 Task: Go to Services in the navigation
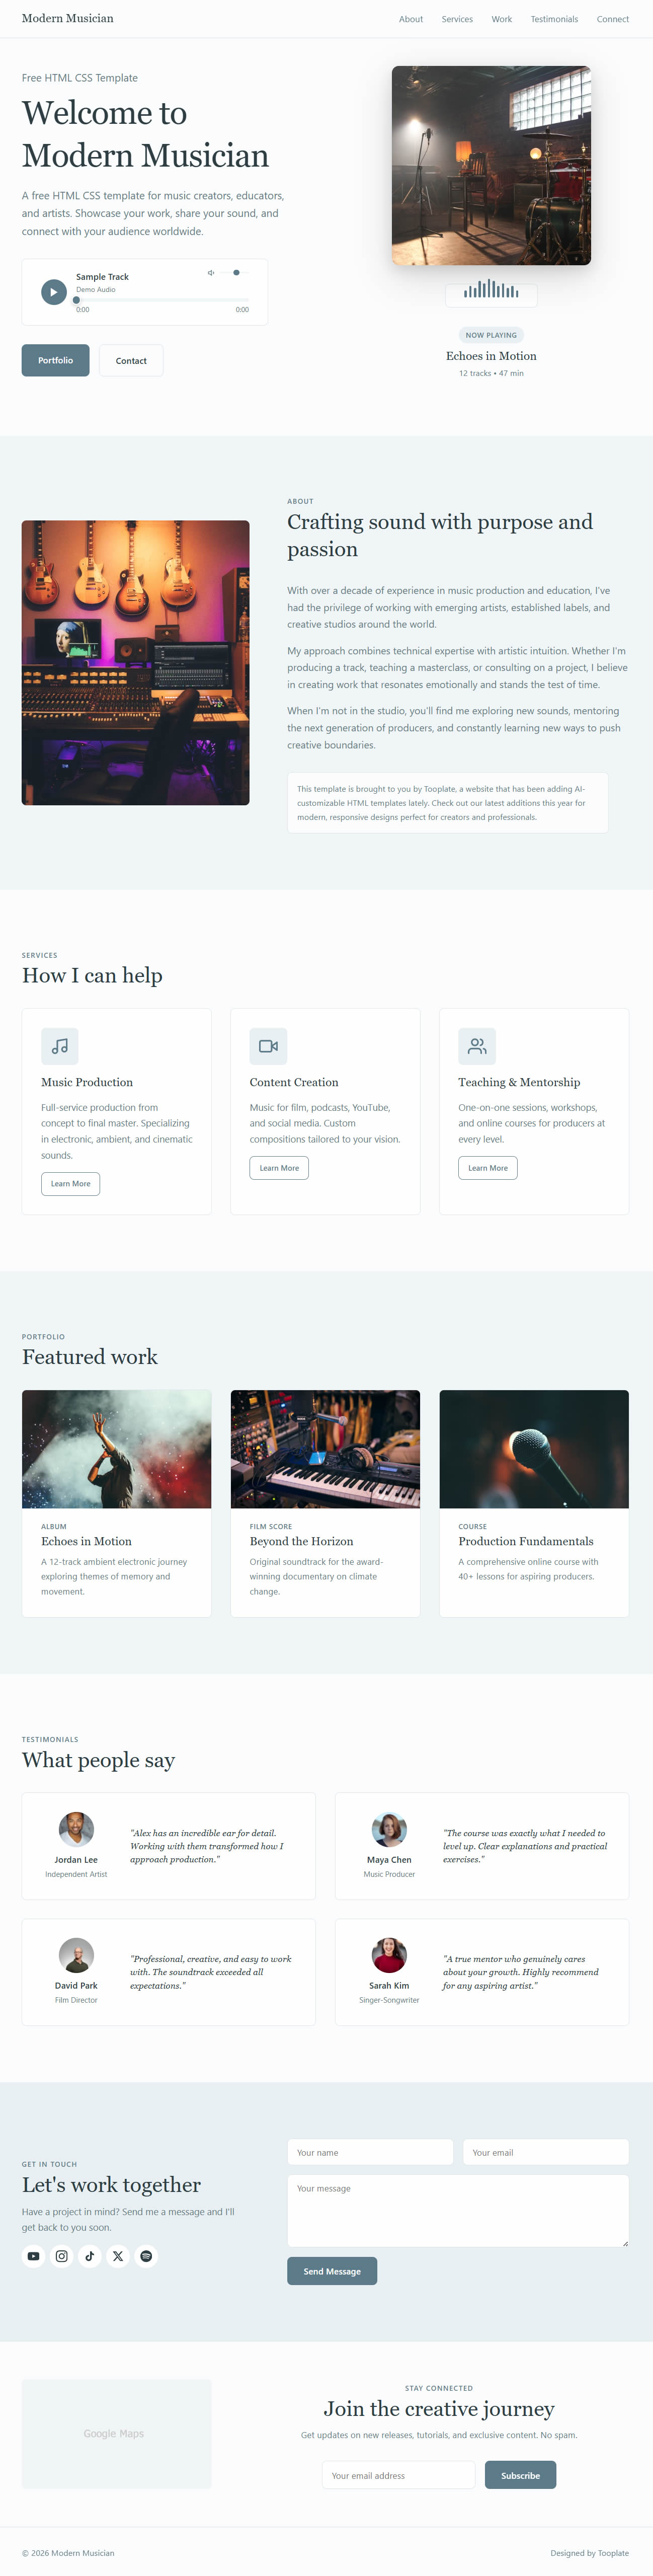click(x=457, y=19)
